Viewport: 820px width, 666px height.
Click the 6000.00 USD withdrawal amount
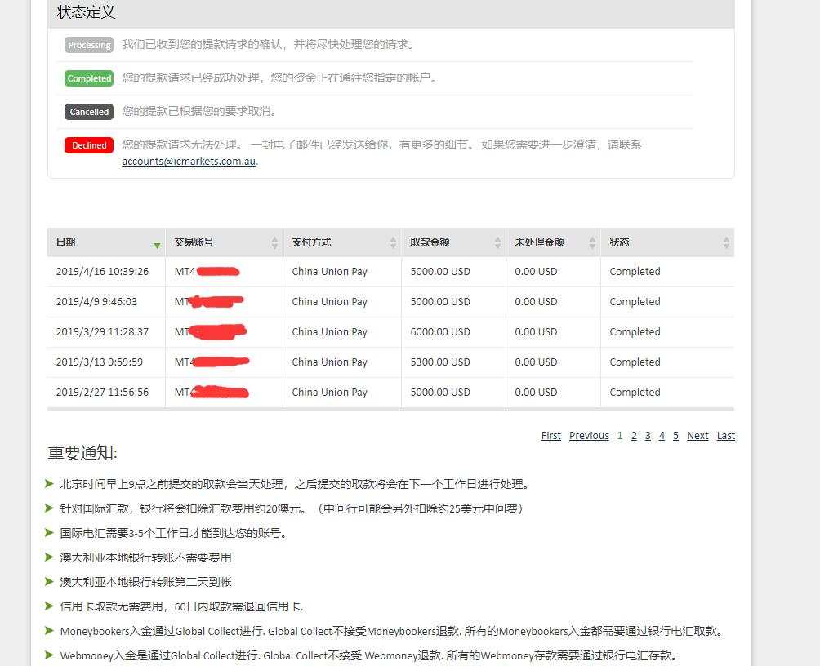[440, 332]
